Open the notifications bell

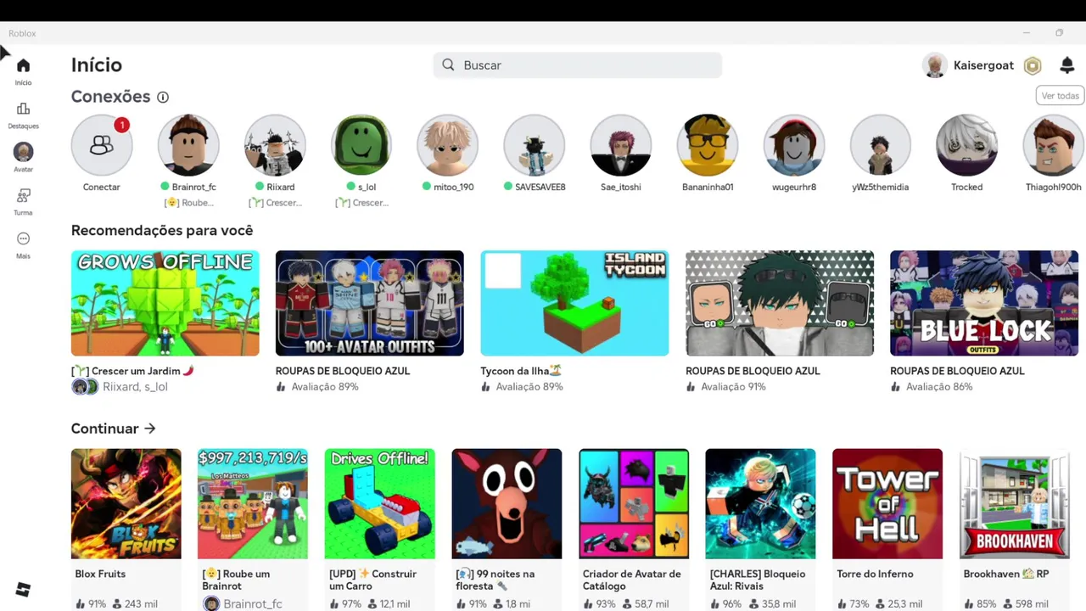pyautogui.click(x=1067, y=65)
